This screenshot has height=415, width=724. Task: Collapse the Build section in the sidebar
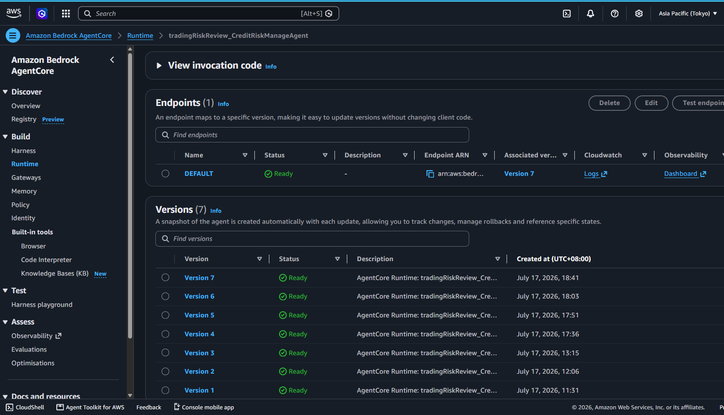[5, 137]
